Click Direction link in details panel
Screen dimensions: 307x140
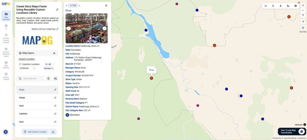[73, 115]
